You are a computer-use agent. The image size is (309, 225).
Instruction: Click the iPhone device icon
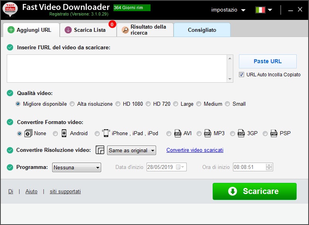(106, 133)
